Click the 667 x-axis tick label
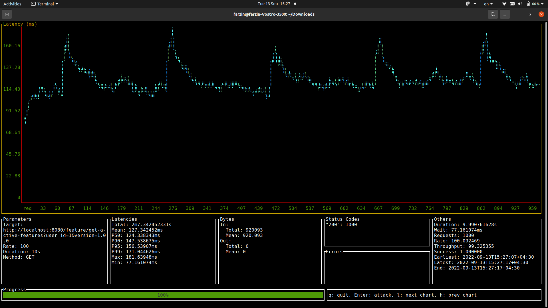548x308 pixels. click(378, 208)
